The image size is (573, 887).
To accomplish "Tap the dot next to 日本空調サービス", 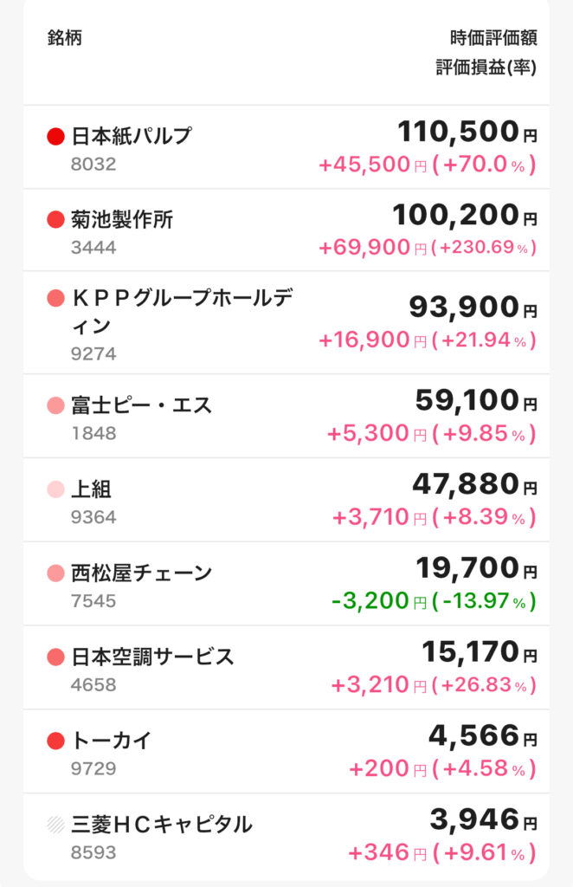I will coord(55,657).
